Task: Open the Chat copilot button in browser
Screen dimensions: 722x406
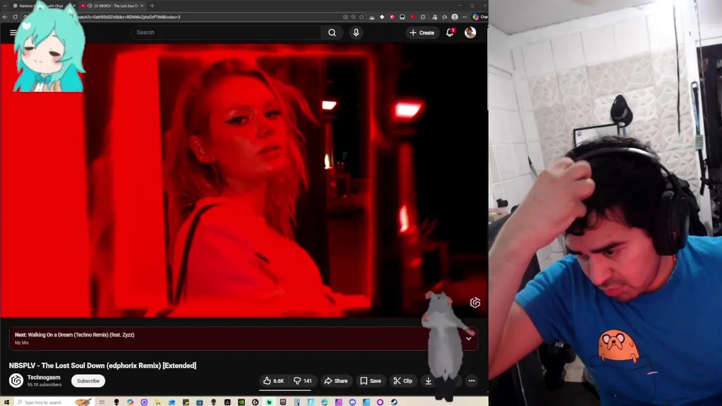Action: [480, 17]
